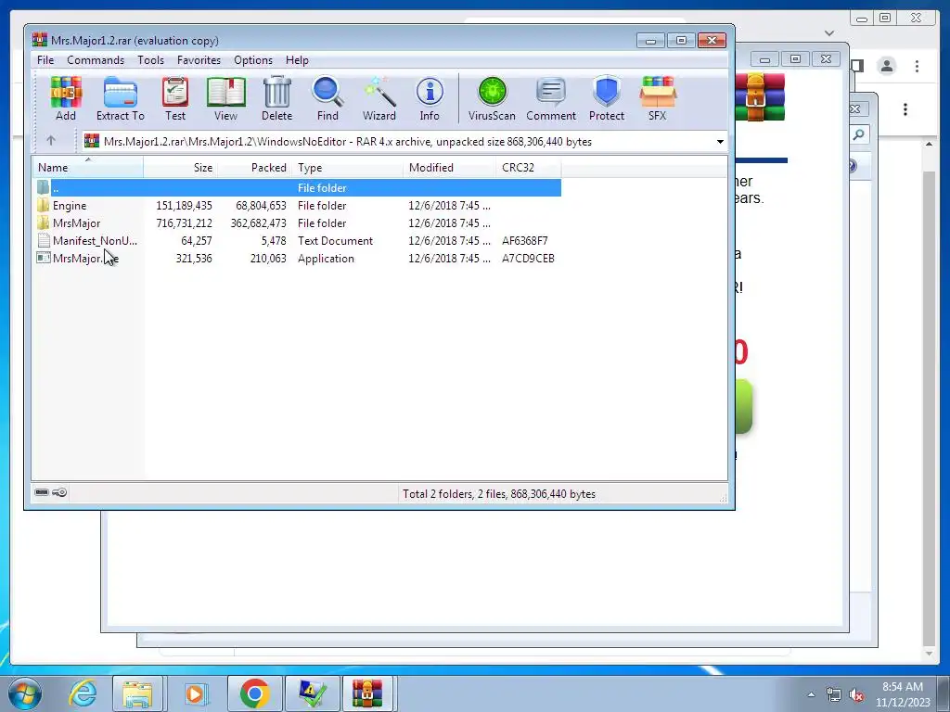The height and width of the screenshot is (712, 950).
Task: Open the Comment tool
Action: [551, 98]
